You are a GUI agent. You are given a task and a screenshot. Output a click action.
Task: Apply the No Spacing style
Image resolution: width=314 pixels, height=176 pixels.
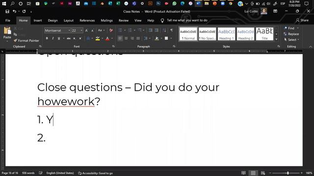[207, 34]
